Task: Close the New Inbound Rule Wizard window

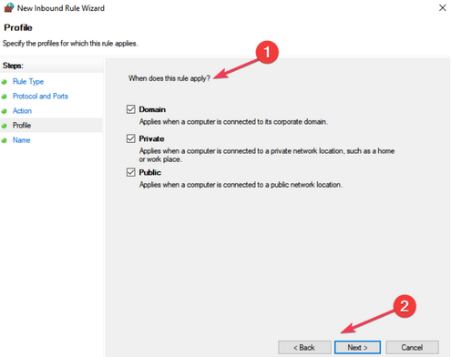Action: pos(443,8)
